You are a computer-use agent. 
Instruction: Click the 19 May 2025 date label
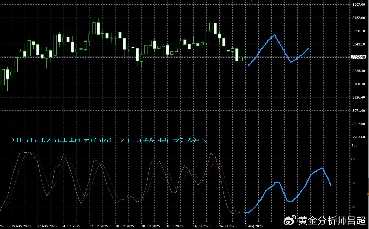click(21, 226)
